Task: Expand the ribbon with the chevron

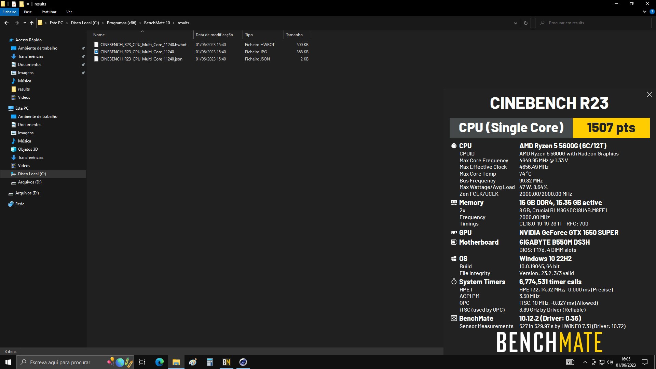Action: click(x=644, y=12)
